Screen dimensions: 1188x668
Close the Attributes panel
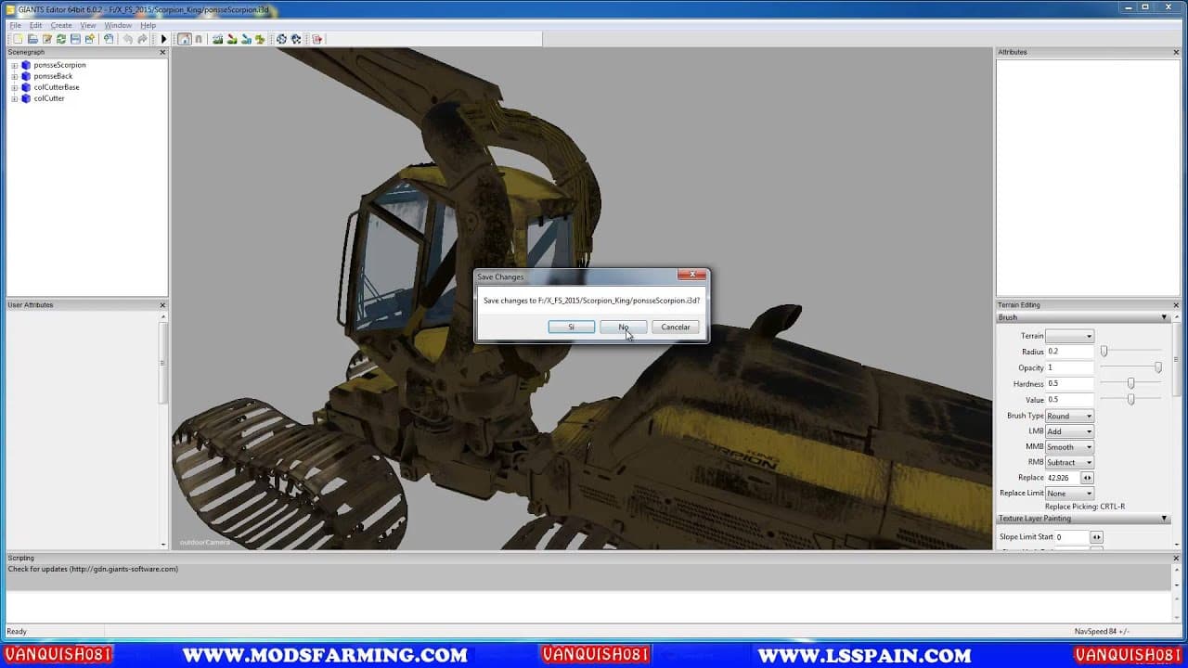click(1176, 52)
